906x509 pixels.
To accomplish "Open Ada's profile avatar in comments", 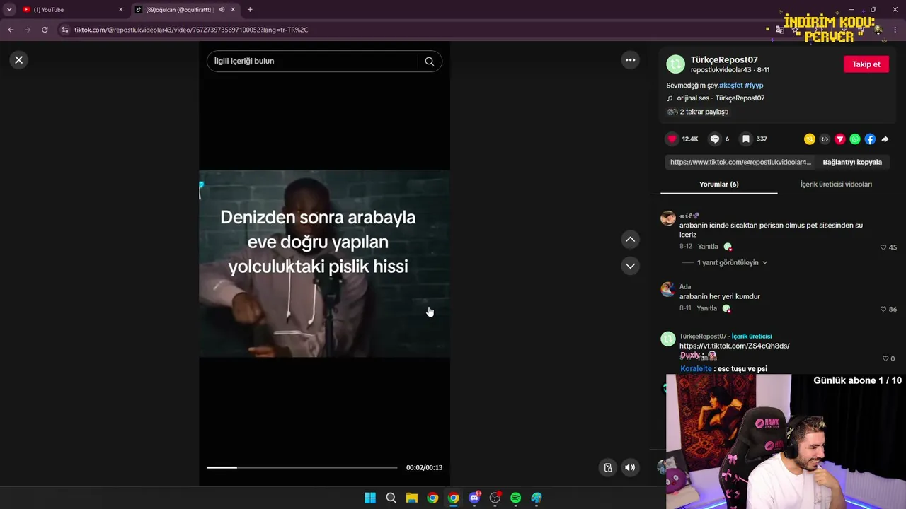I will pyautogui.click(x=667, y=289).
